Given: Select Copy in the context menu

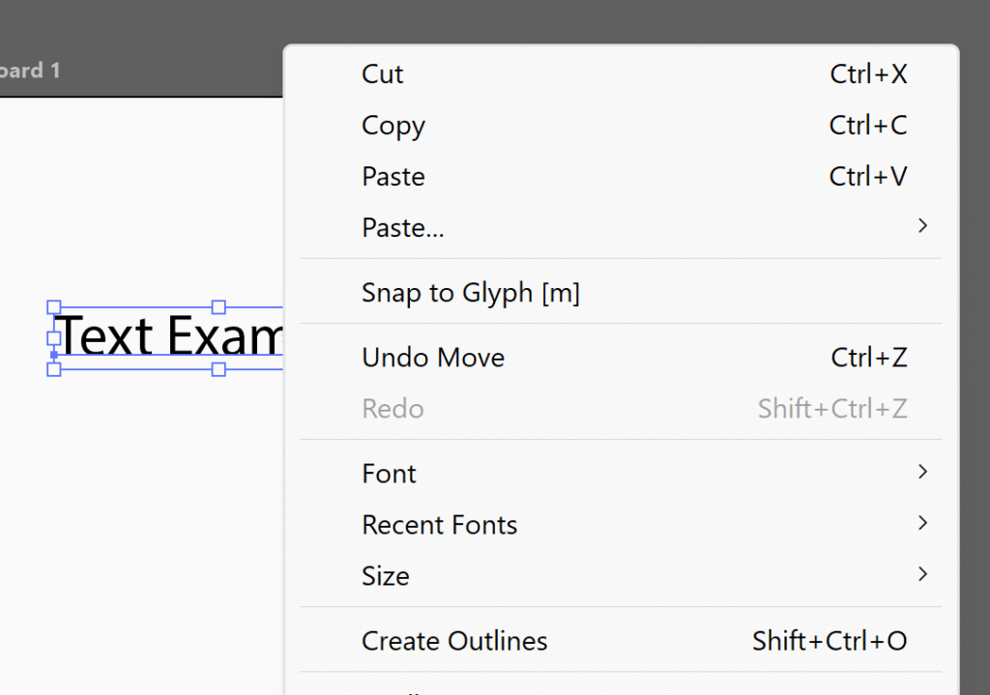Looking at the screenshot, I should click(393, 126).
